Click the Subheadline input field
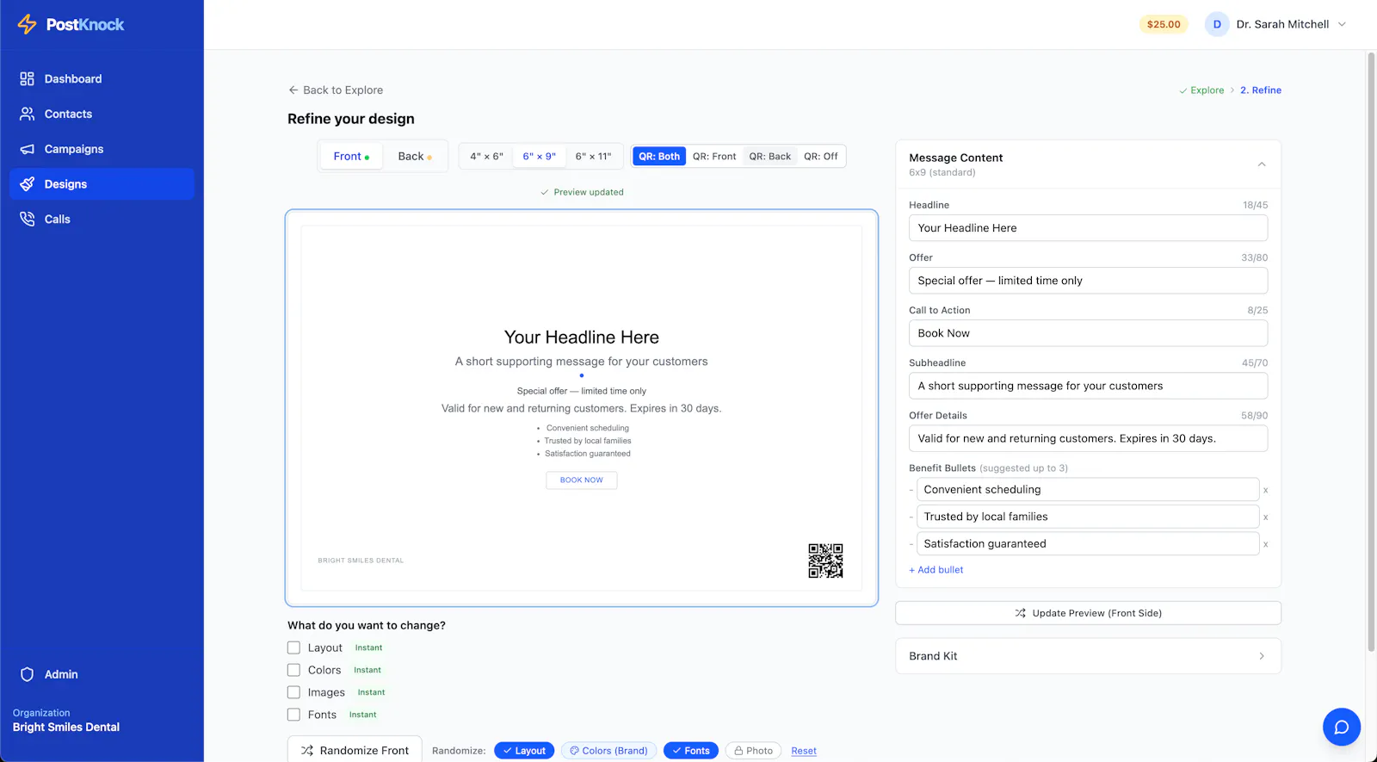Image resolution: width=1377 pixels, height=762 pixels. 1088,386
